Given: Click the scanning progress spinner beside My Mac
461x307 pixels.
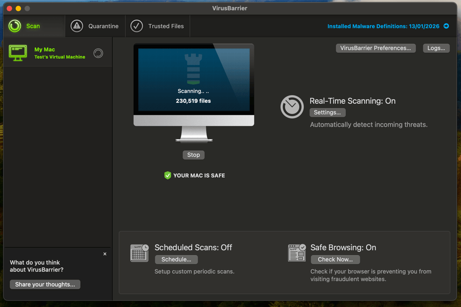Looking at the screenshot, I should click(98, 53).
